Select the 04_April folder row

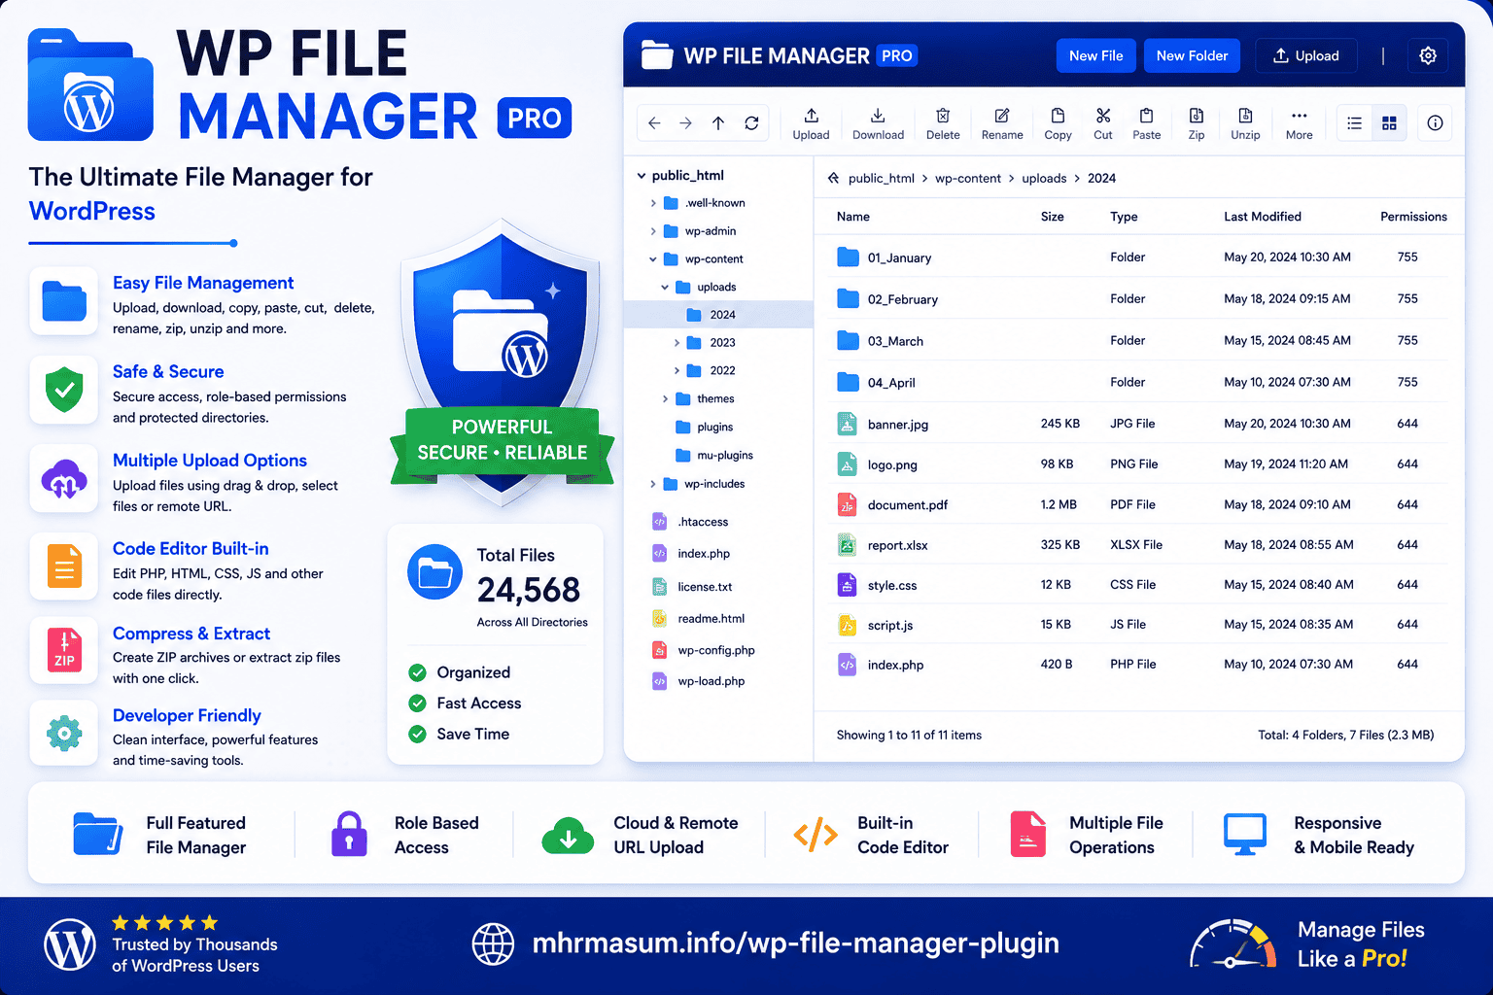(1141, 383)
